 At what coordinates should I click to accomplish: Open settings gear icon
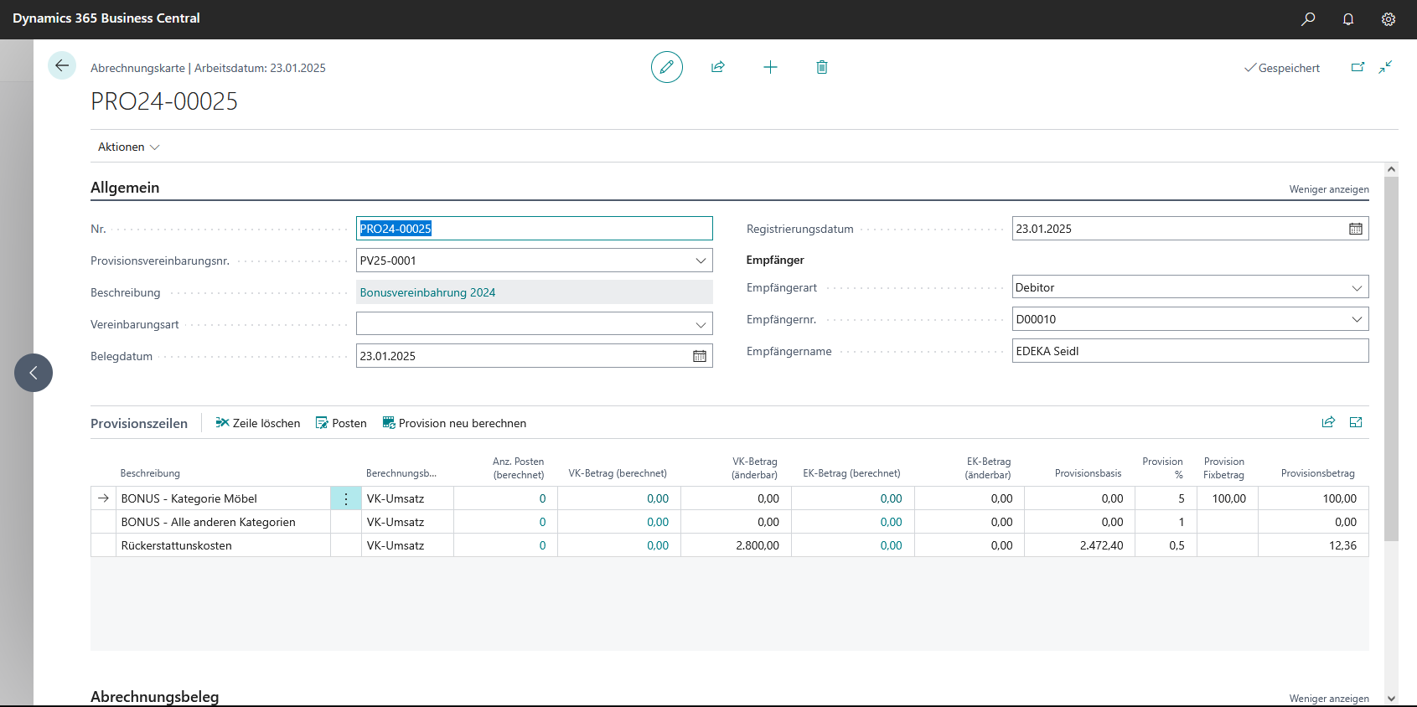(x=1389, y=18)
